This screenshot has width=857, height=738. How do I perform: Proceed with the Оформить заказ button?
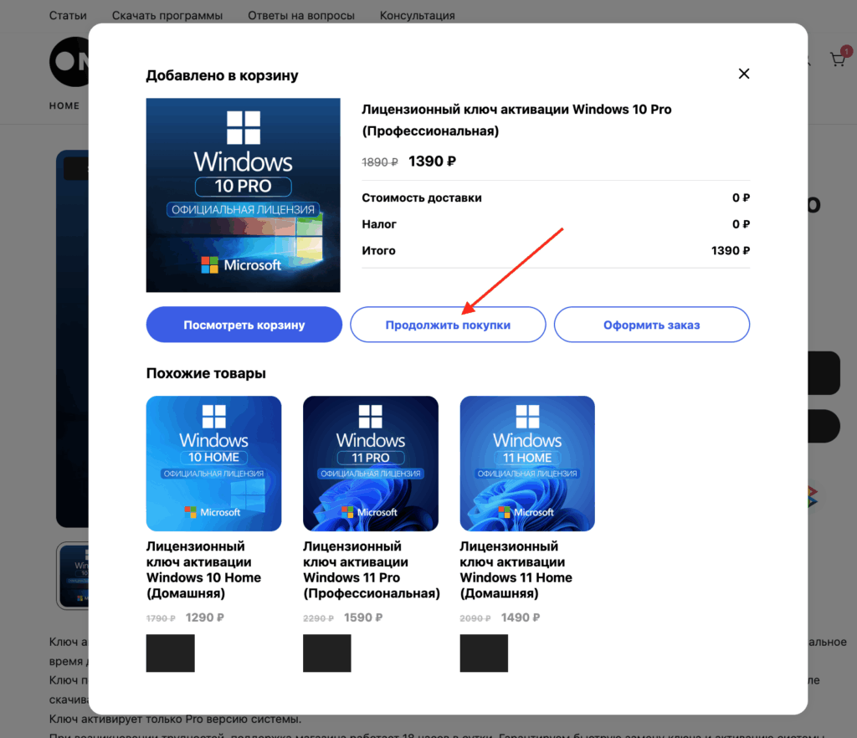(651, 325)
